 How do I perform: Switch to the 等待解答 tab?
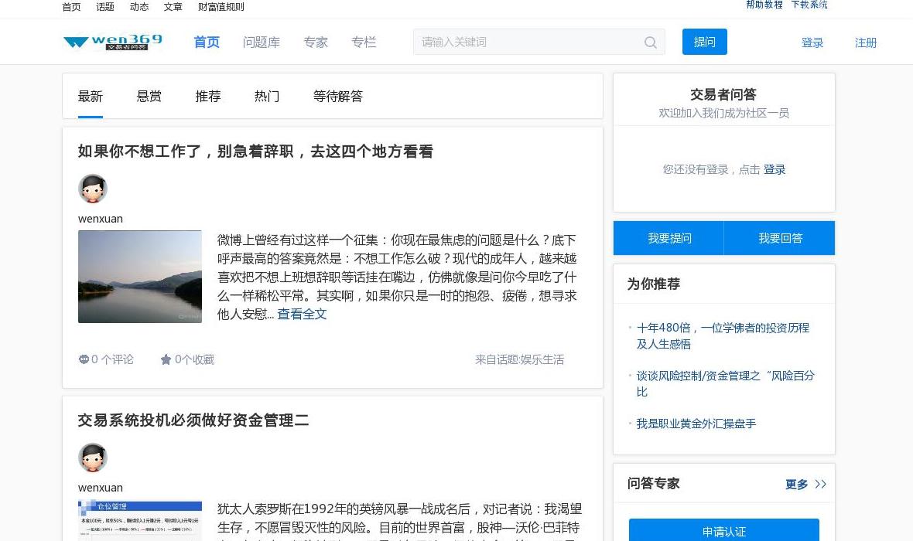point(337,97)
